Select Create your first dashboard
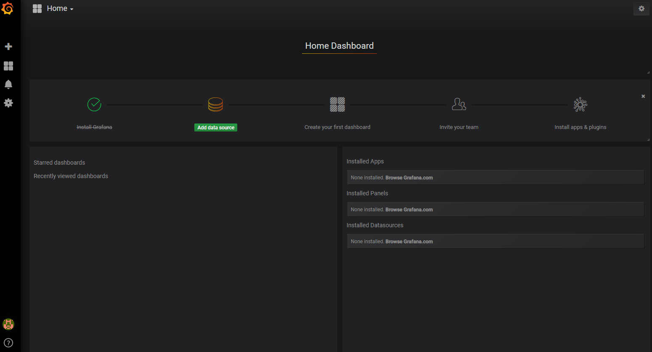The width and height of the screenshot is (652, 352). (337, 127)
